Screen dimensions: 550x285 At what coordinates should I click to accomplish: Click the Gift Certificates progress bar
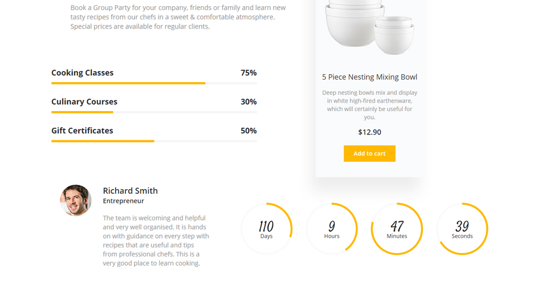(154, 141)
